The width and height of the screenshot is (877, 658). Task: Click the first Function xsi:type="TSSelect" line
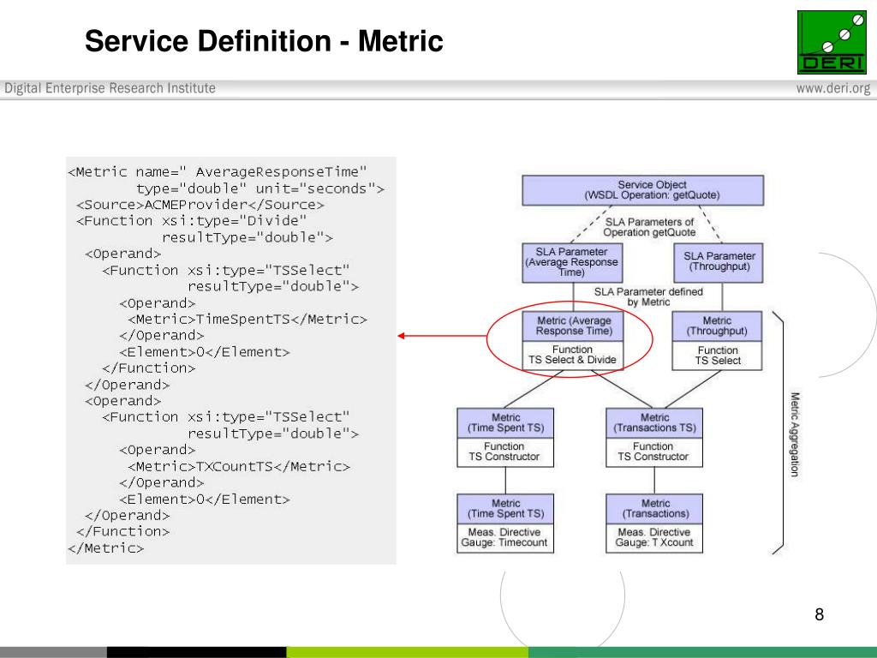[226, 270]
